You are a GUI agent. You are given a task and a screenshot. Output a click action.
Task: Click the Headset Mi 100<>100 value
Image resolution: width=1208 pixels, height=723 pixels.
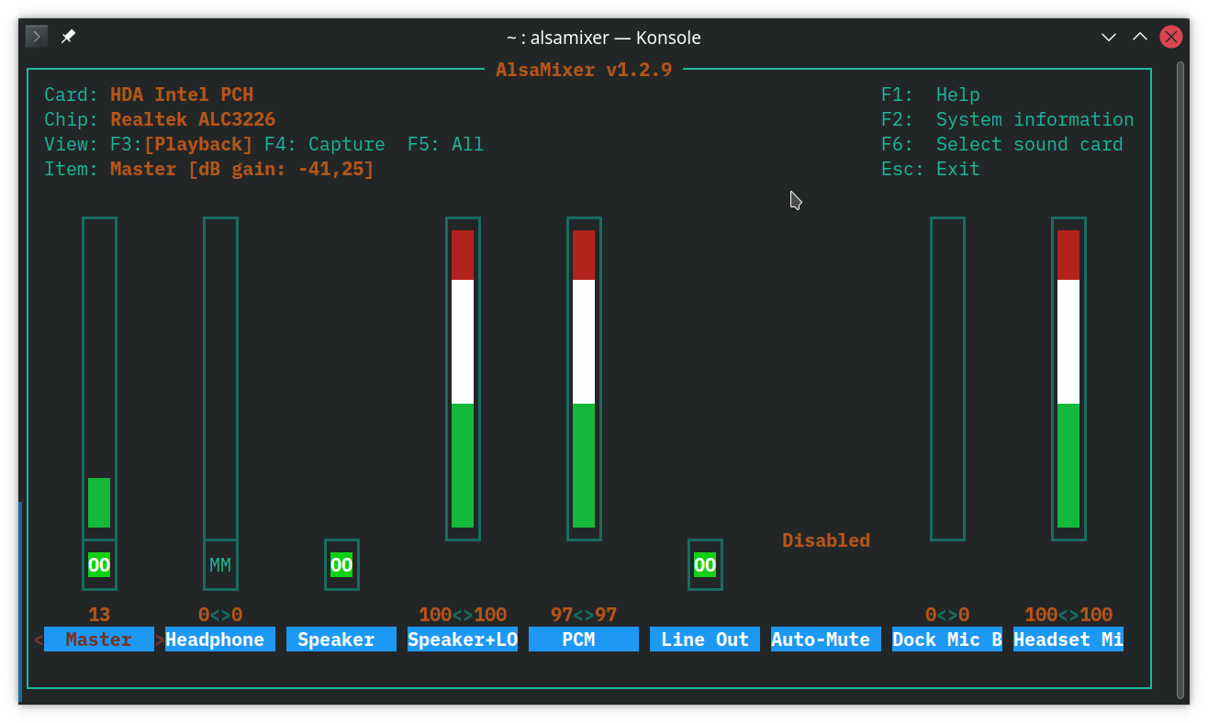pos(1068,615)
